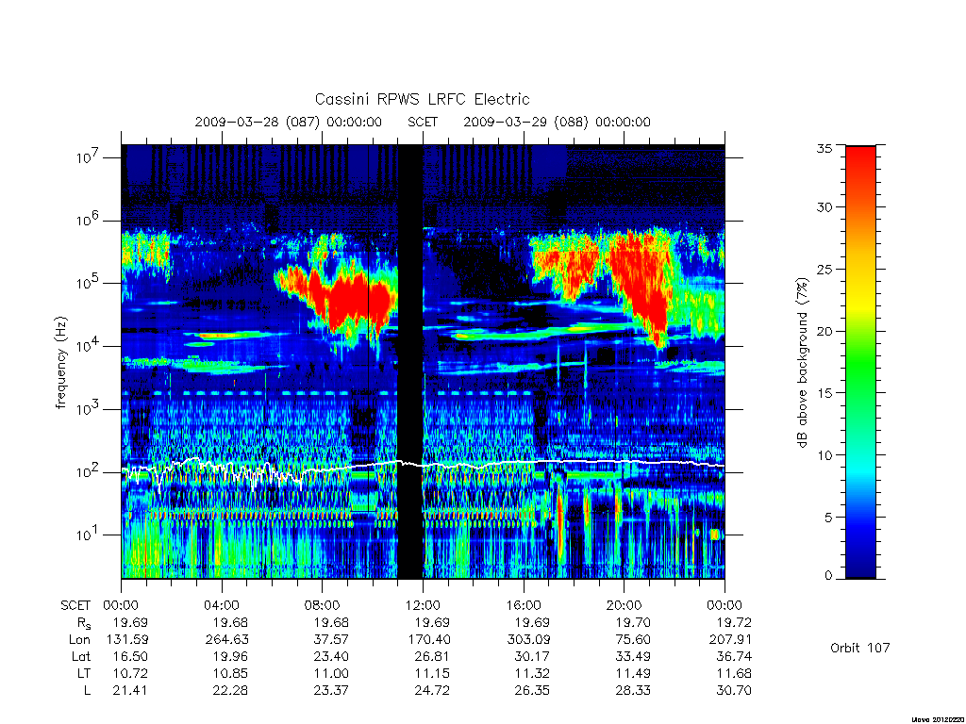Click the 10^3 frequency tick label
The width and height of the screenshot is (966, 724).
[89, 407]
